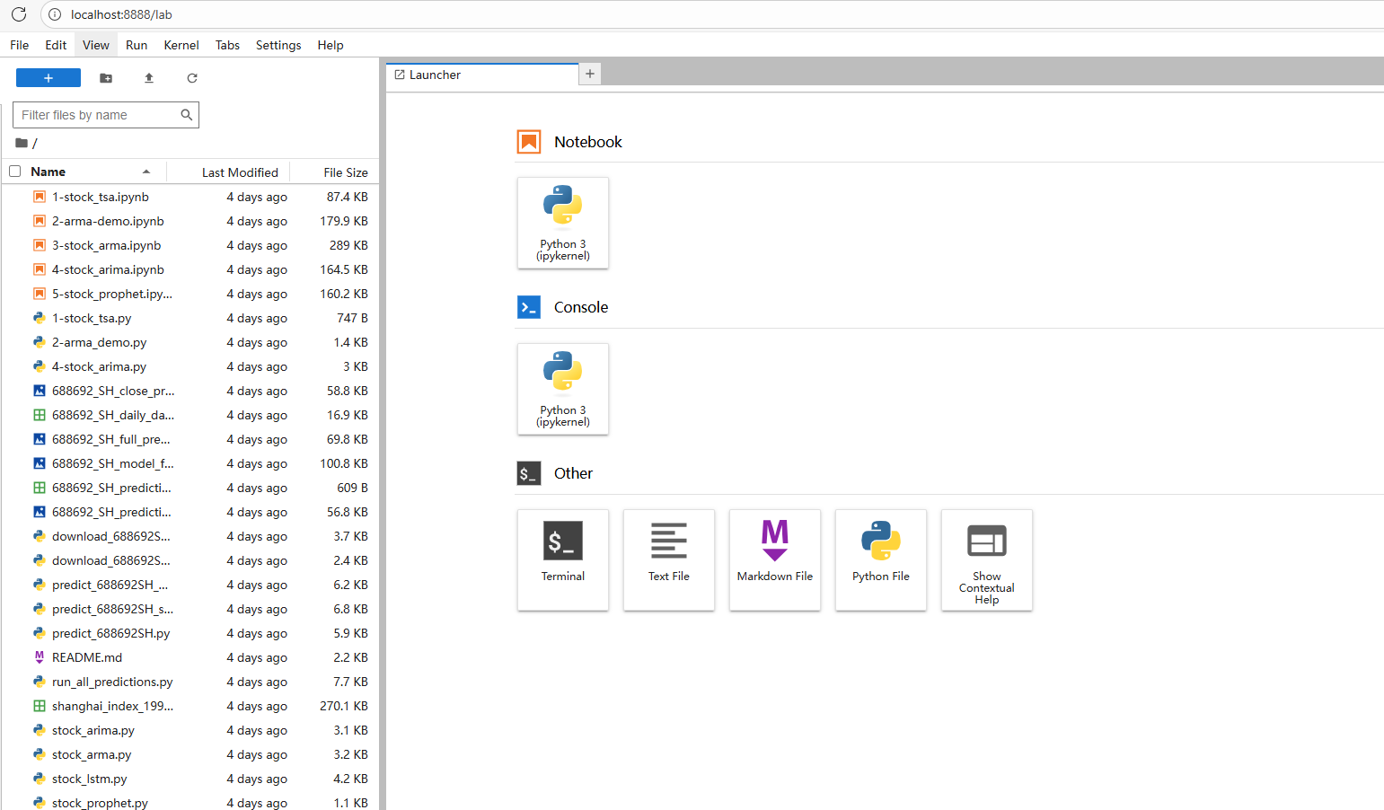Sort files by Name column arrow
The width and height of the screenshot is (1384, 810).
click(x=146, y=172)
